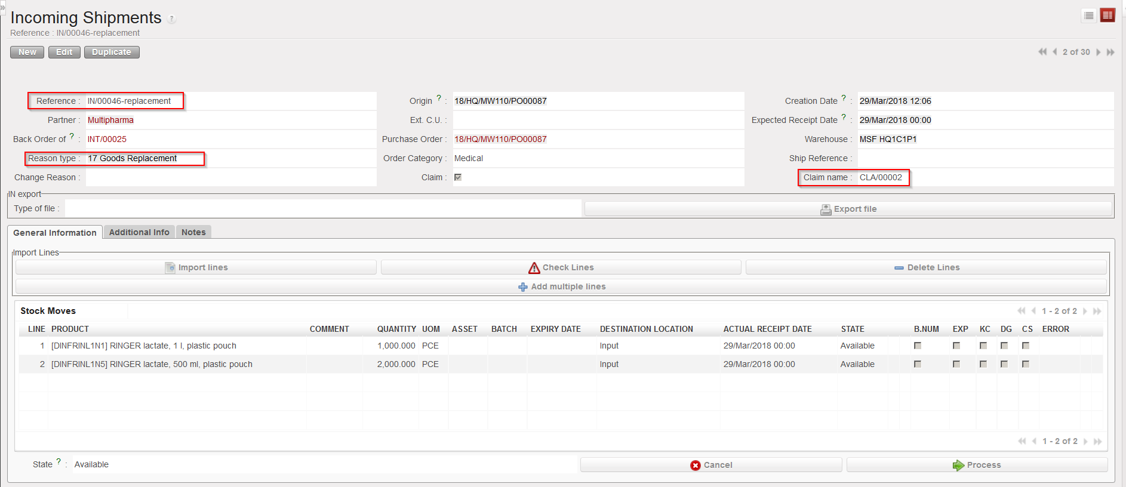The image size is (1126, 487).
Task: Switch to list view icon
Action: (1089, 16)
